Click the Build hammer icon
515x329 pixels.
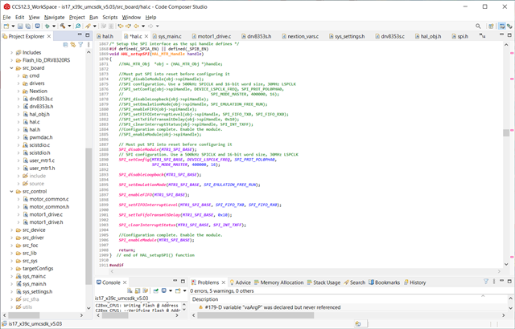pos(63,26)
